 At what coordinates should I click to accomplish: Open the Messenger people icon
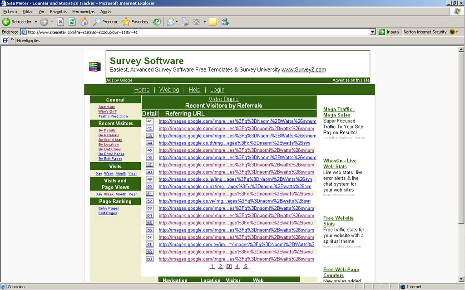[225, 22]
